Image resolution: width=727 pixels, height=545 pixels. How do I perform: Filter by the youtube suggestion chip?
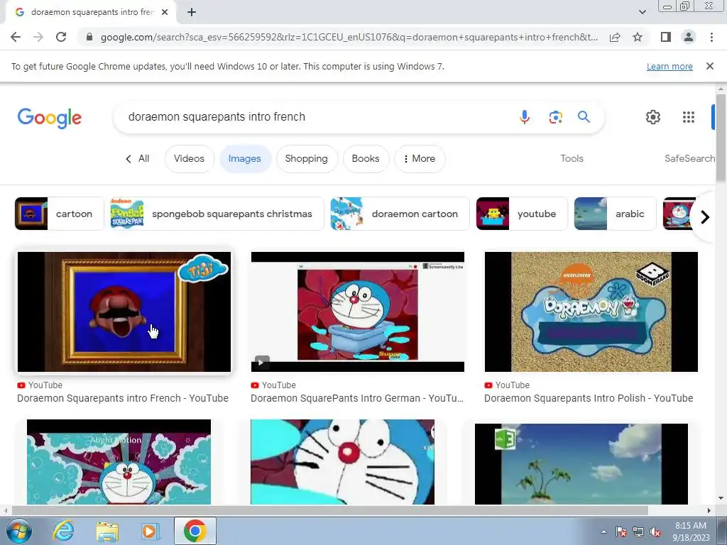[x=522, y=214]
